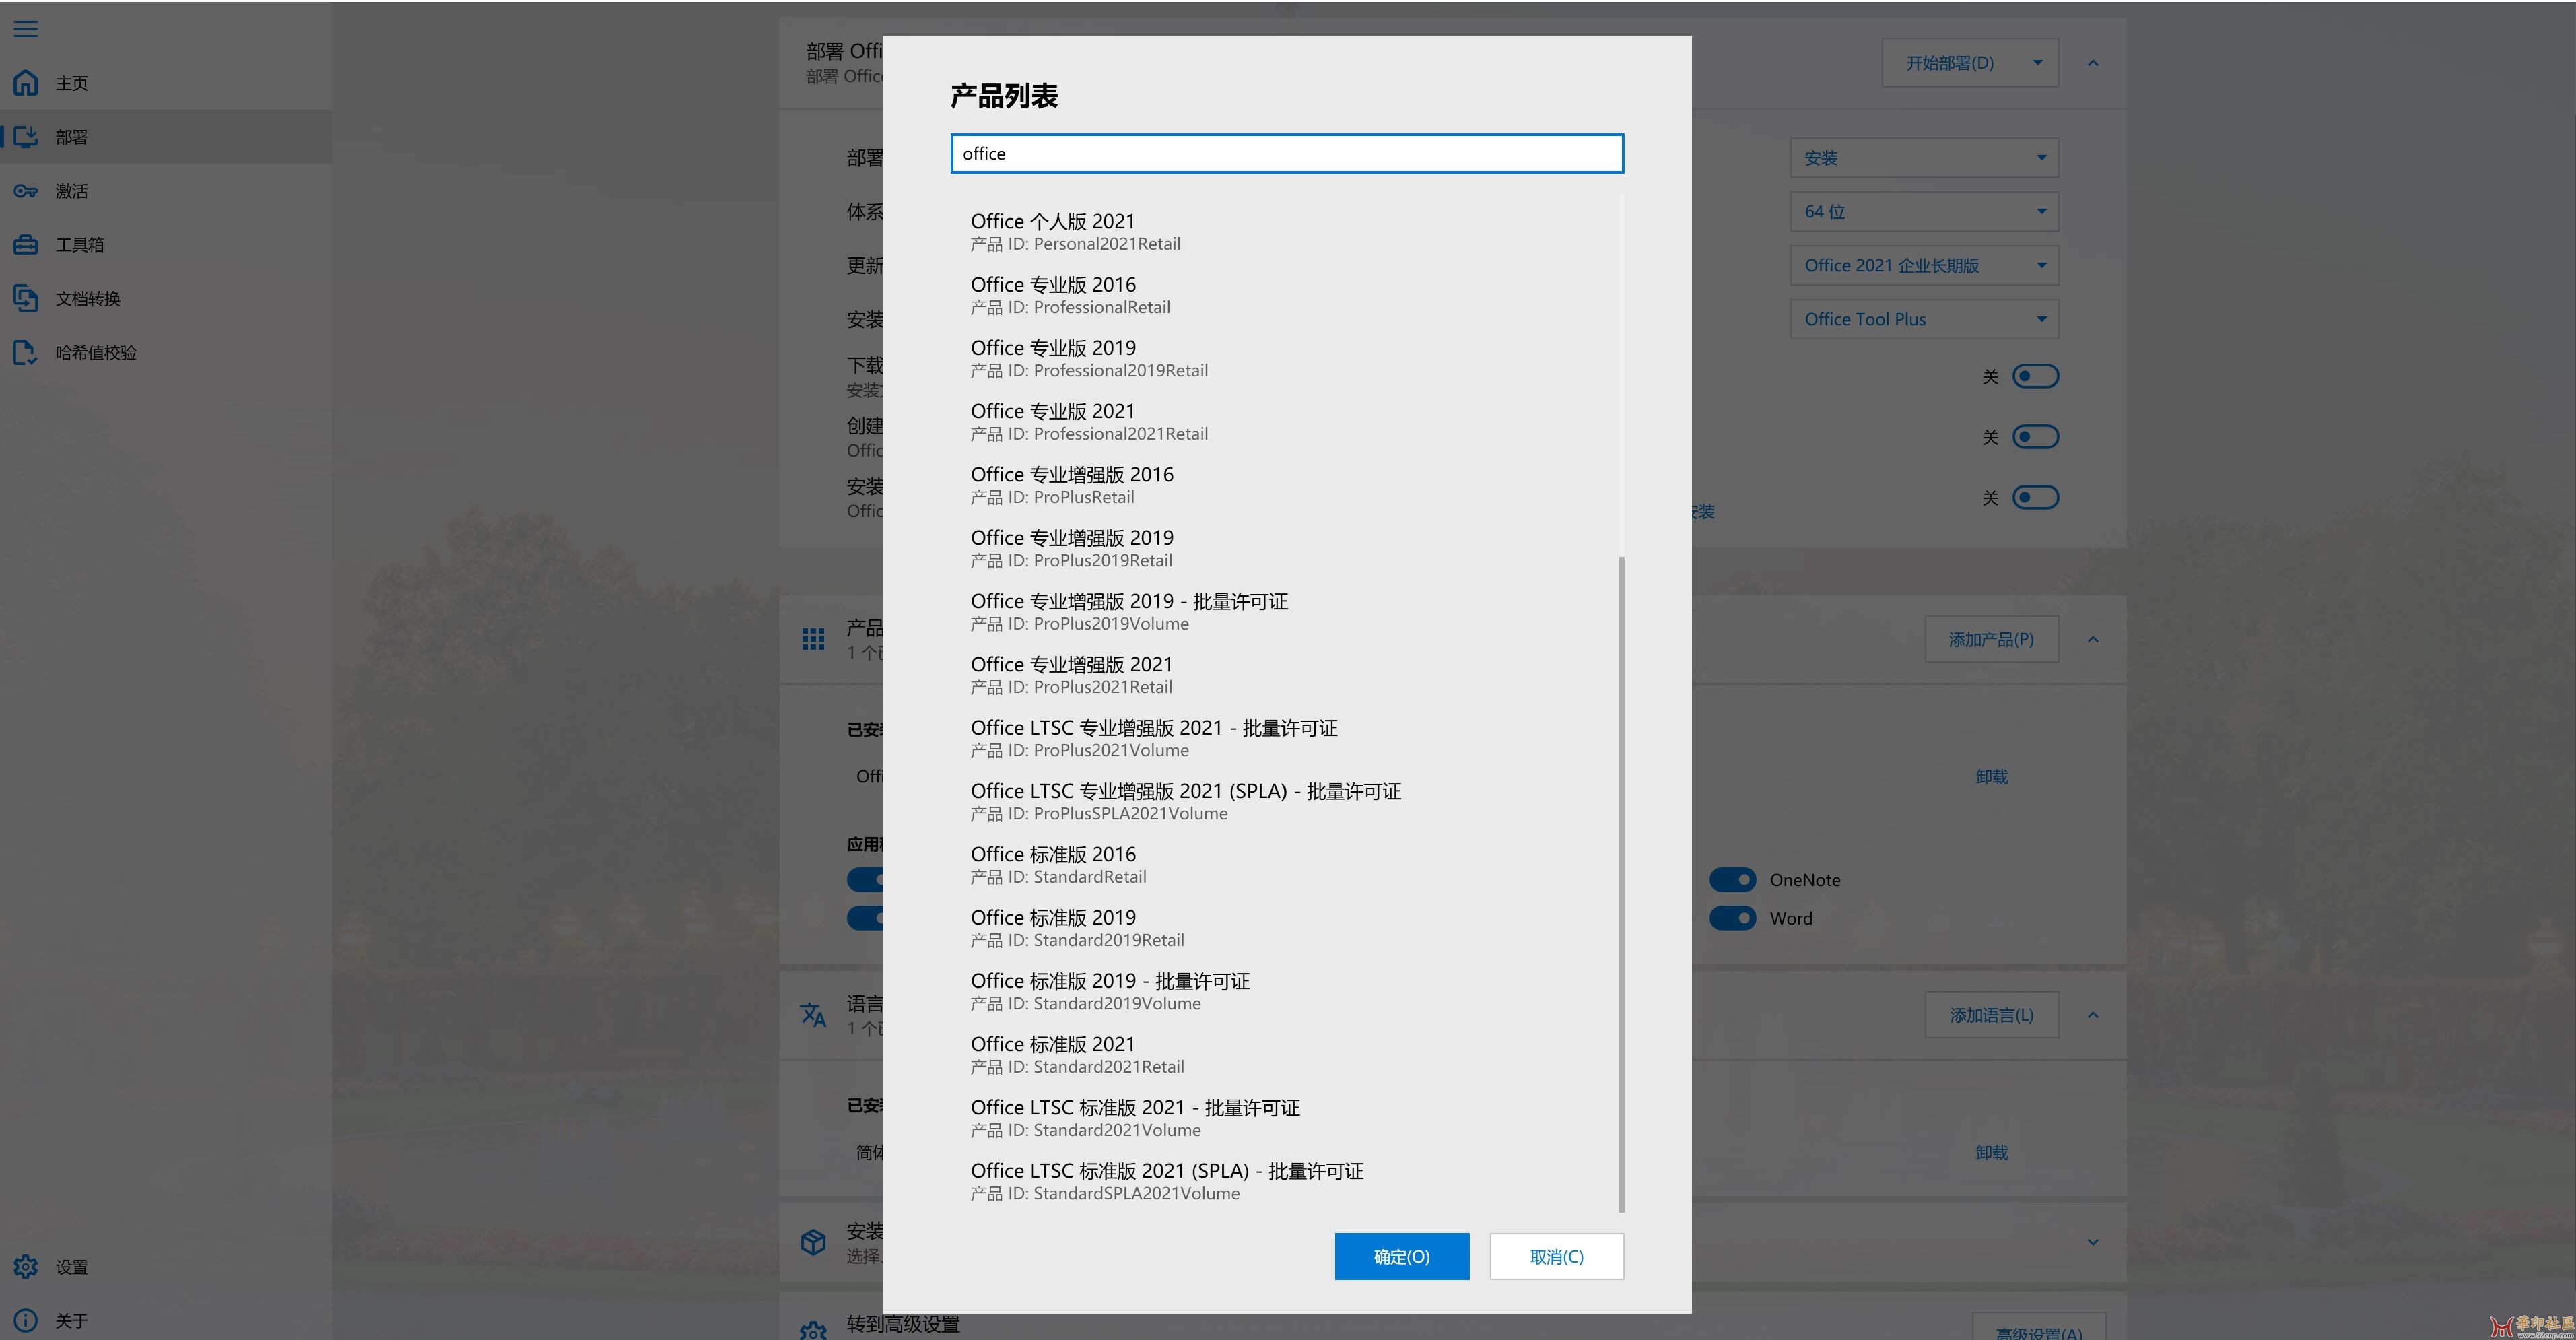Click the hash check file icon
Image resolution: width=2576 pixels, height=1340 pixels.
[25, 352]
